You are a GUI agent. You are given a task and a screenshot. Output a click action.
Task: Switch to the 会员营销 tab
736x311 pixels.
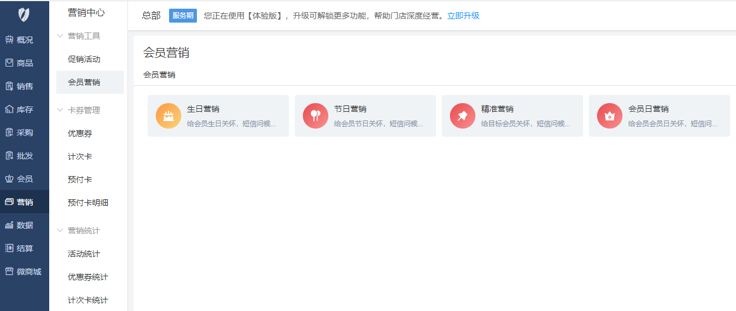[x=159, y=75]
